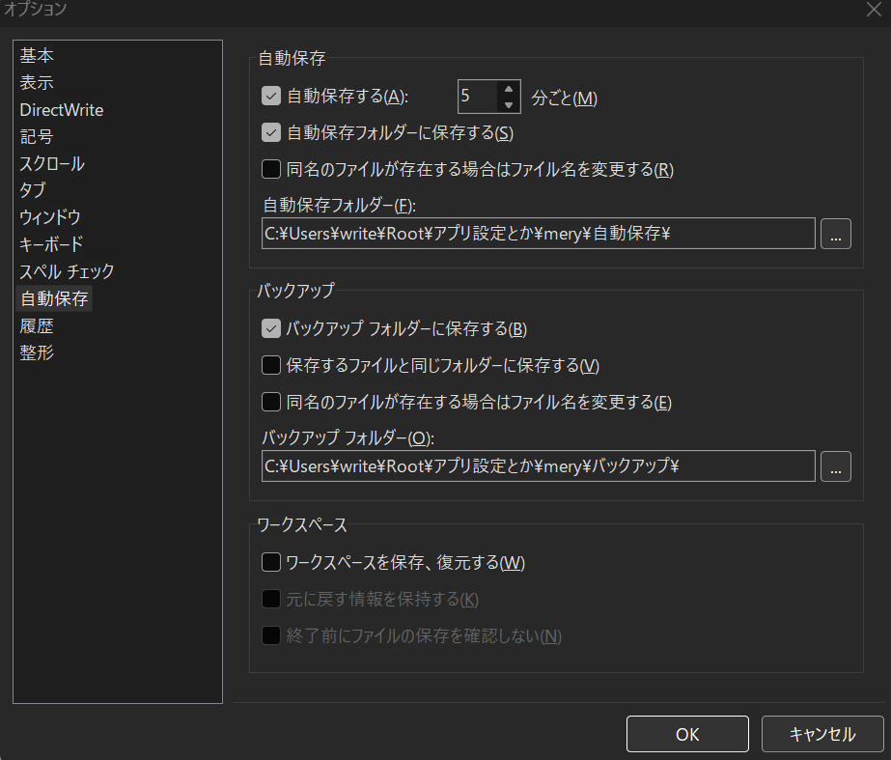Click the 自動保存フォルダー path field
The height and width of the screenshot is (760, 891).
[x=538, y=233]
